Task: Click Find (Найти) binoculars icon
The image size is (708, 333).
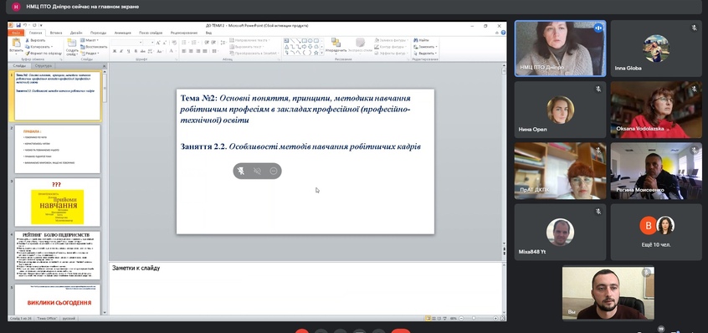Action: point(416,40)
